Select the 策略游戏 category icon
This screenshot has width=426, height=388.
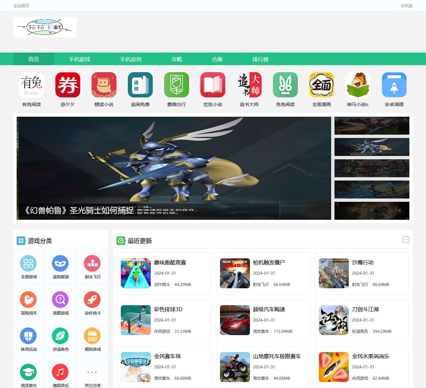(60, 300)
